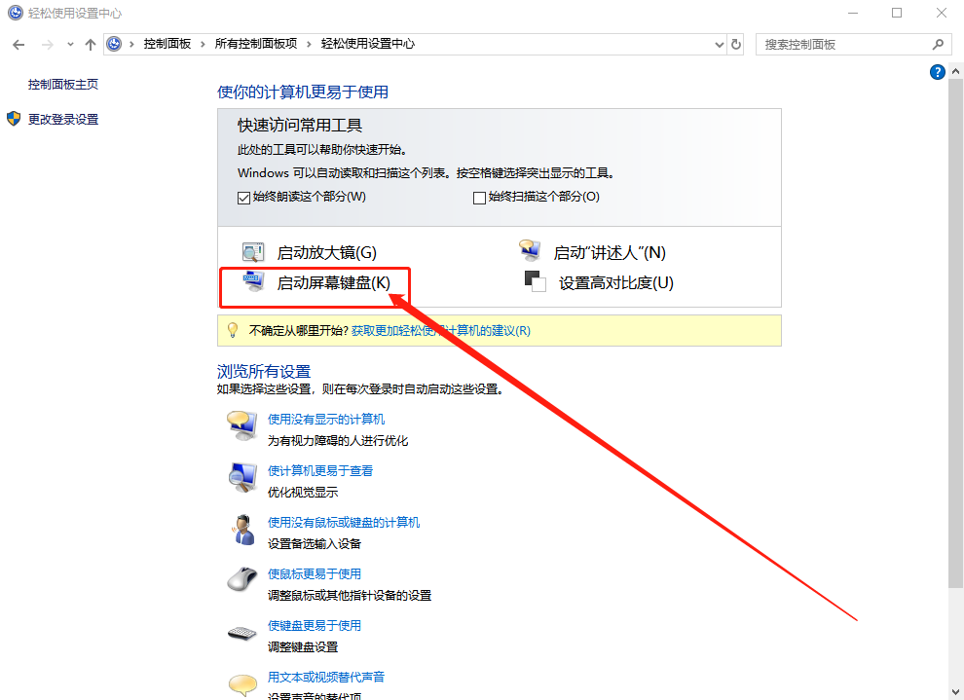Expand the chevron after 控制面板 in breadcrumb
Screen dimensions: 964x700
click(x=204, y=45)
